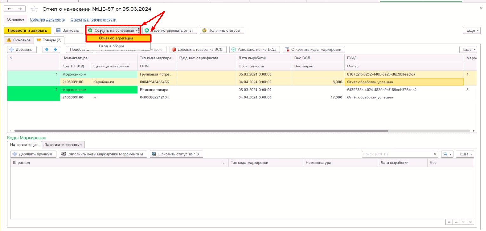
Task: Click the Записать save button
Action: 68,30
